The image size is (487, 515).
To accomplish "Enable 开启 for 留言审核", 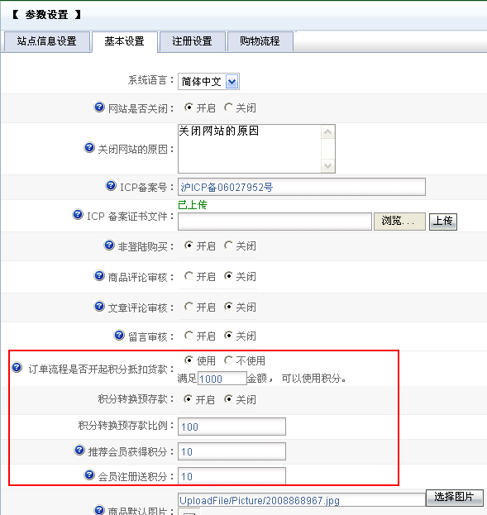I will click(x=189, y=336).
